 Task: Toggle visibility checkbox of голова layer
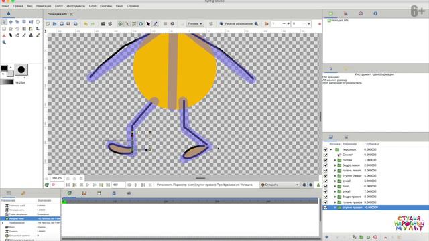(326, 160)
